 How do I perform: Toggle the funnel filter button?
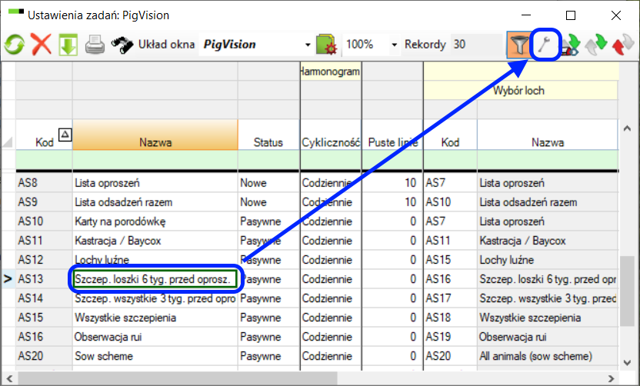pyautogui.click(x=518, y=45)
